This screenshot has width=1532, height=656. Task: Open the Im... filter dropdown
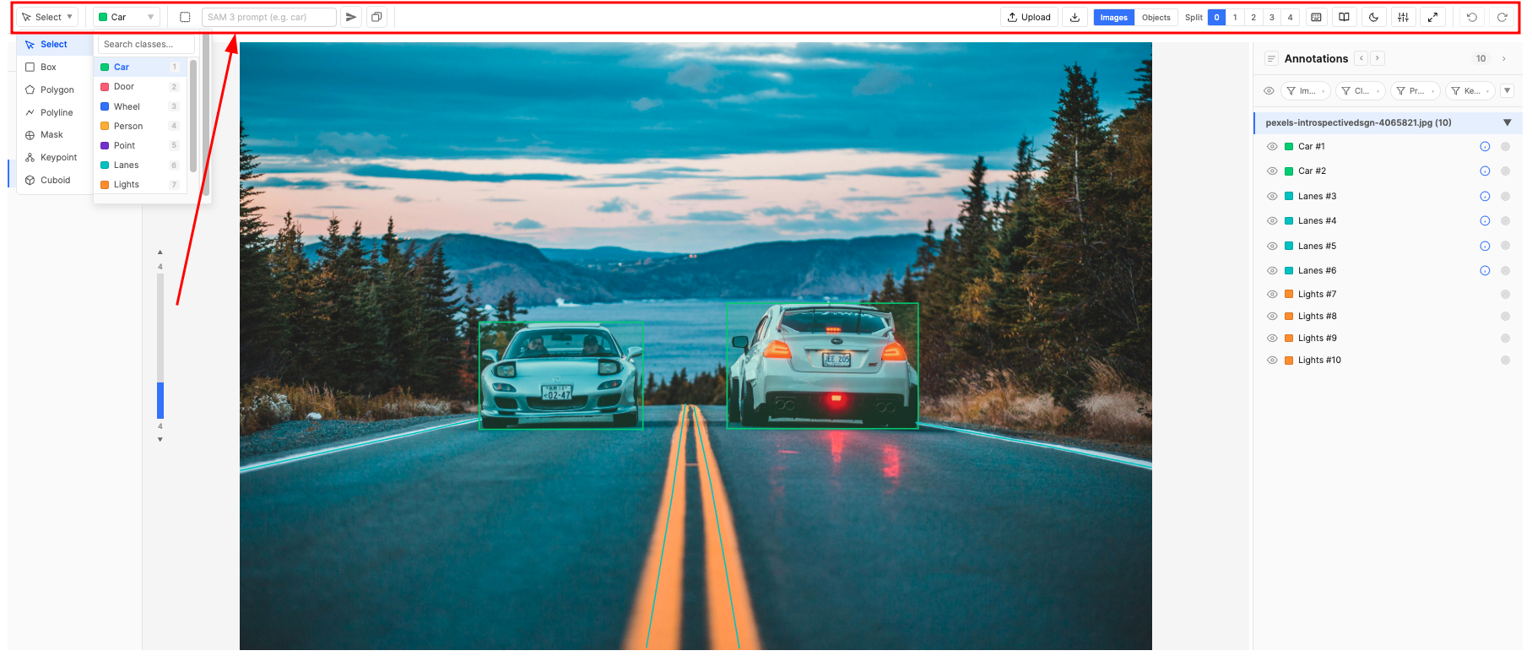click(x=1306, y=91)
